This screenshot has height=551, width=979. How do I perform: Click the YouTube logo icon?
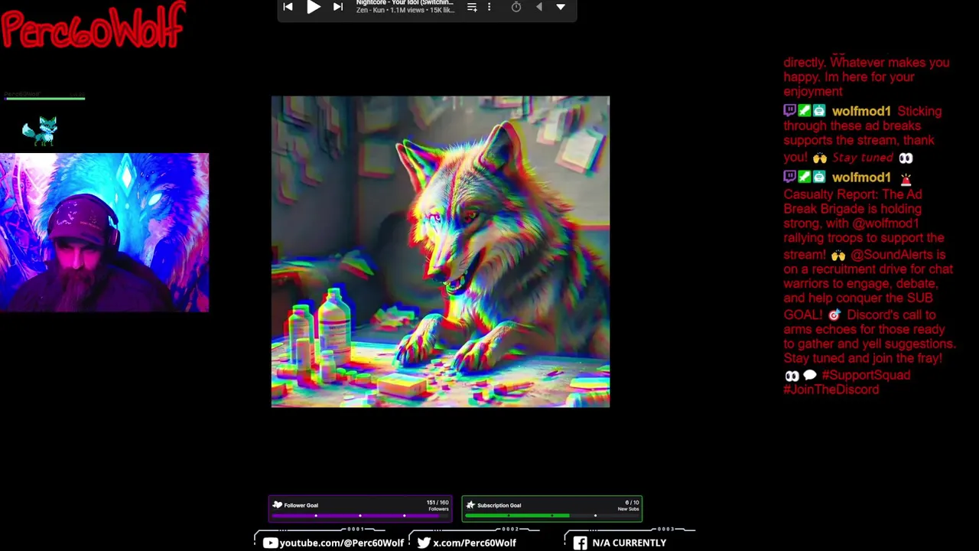pyautogui.click(x=270, y=543)
